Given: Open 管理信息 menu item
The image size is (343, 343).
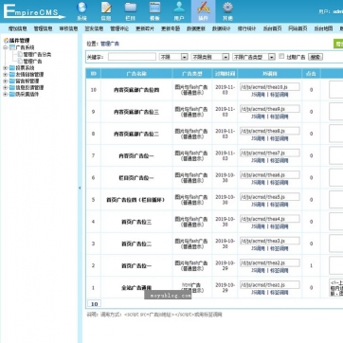Looking at the screenshot, I should pyautogui.click(x=43, y=28).
